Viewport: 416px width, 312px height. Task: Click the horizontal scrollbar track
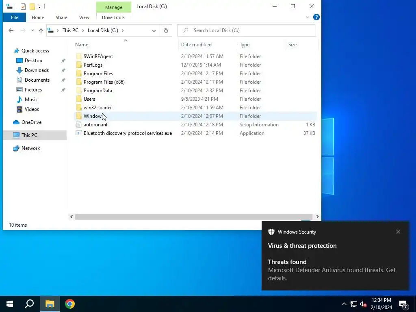coord(194,217)
